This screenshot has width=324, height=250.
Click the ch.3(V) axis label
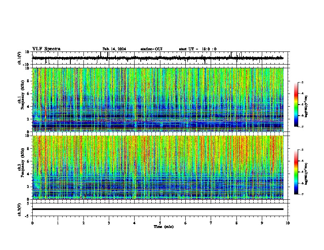point(20,210)
